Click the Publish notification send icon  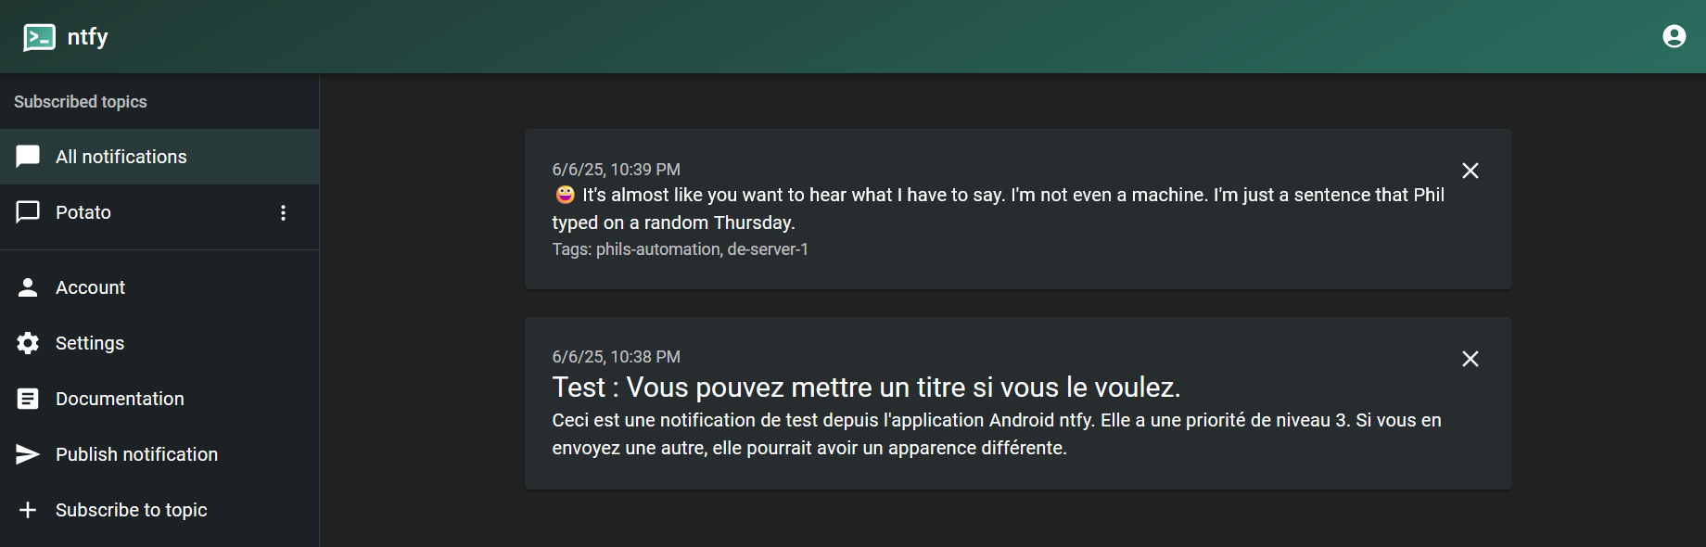(x=28, y=454)
